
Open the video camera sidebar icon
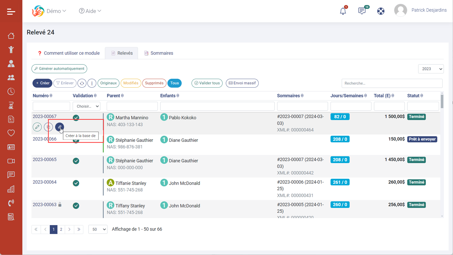pos(11,161)
